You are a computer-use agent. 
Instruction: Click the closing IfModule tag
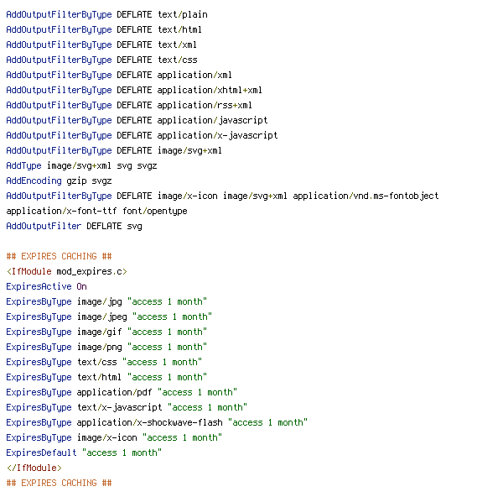(x=34, y=468)
